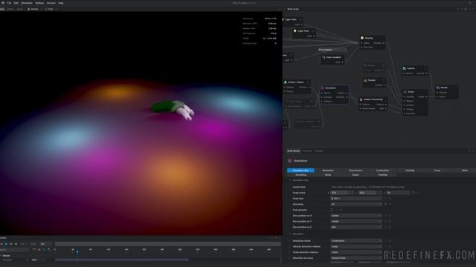This screenshot has height=267, width=476.
Task: Open the Zero position on X dropdown
Action: (356, 216)
